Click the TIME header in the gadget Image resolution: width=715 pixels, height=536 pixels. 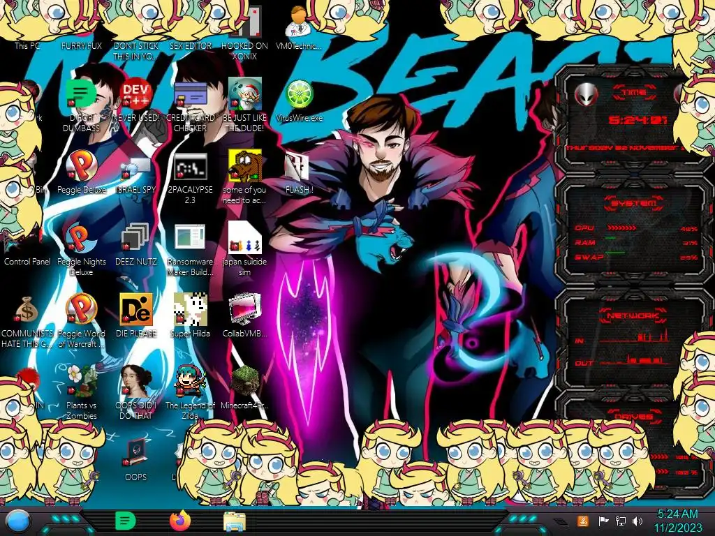click(634, 93)
